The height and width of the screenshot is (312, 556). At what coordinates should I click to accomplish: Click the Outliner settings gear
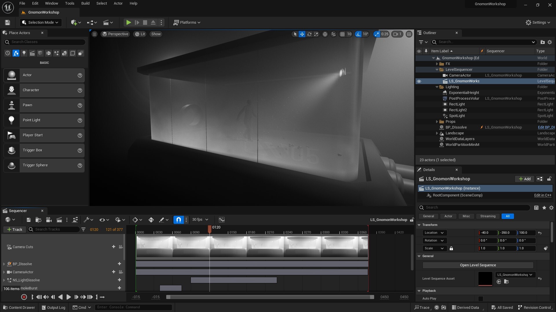(x=550, y=42)
